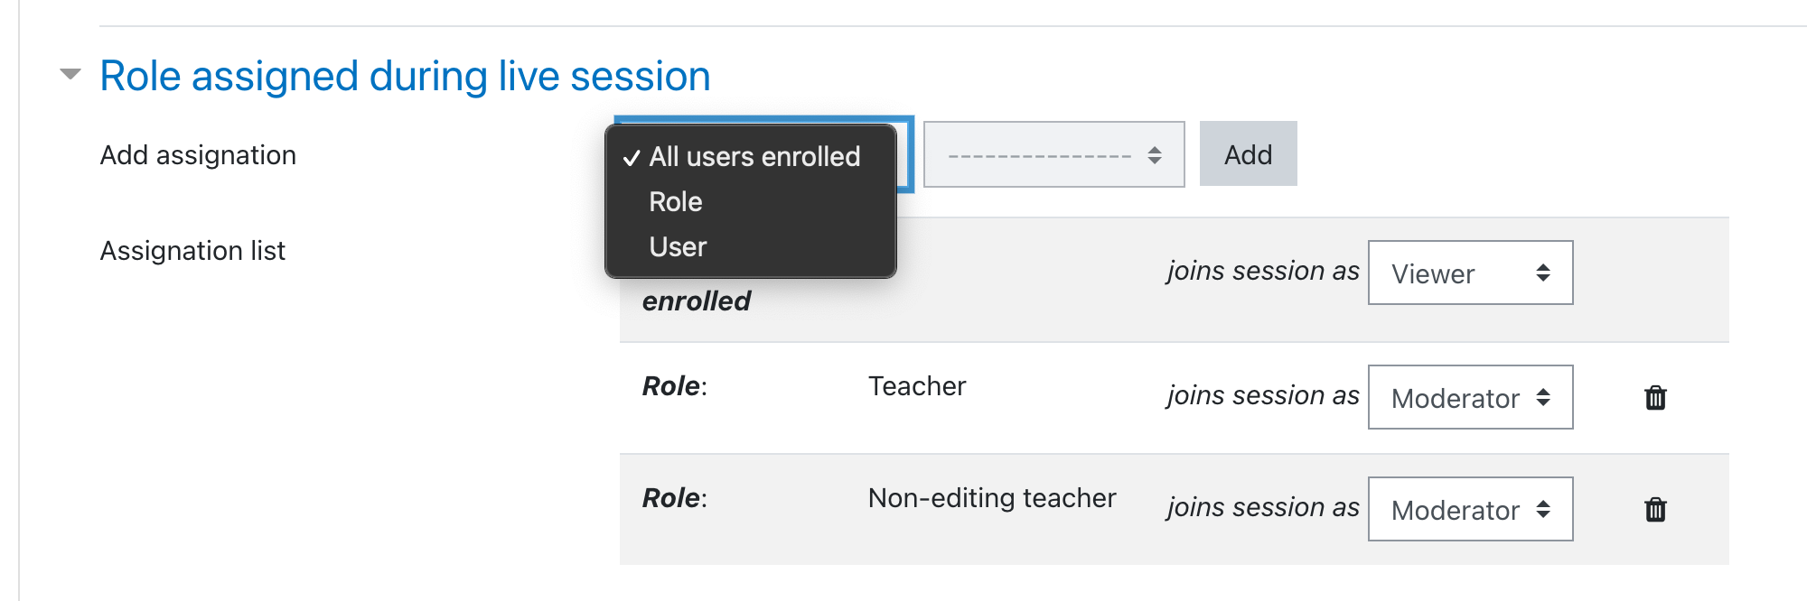Click the Role assigned during live session heading
Viewport: 1807px width, 601px height.
405,76
